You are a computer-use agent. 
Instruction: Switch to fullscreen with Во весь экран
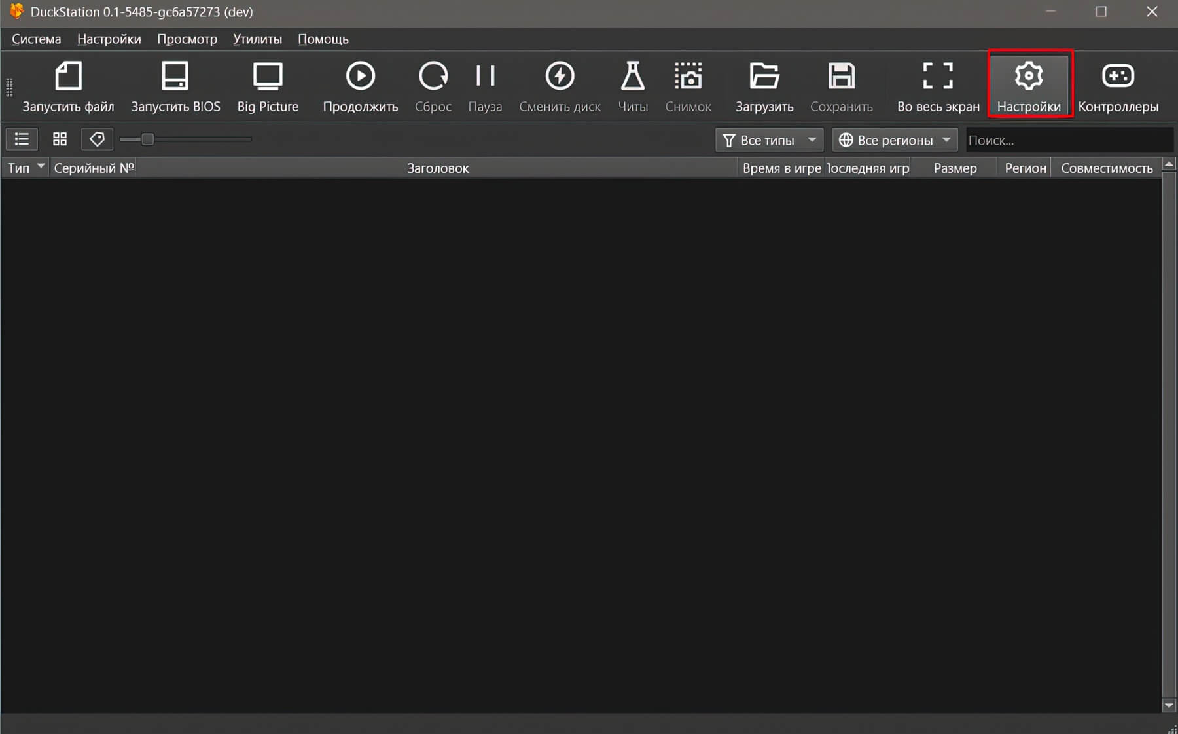pos(938,86)
